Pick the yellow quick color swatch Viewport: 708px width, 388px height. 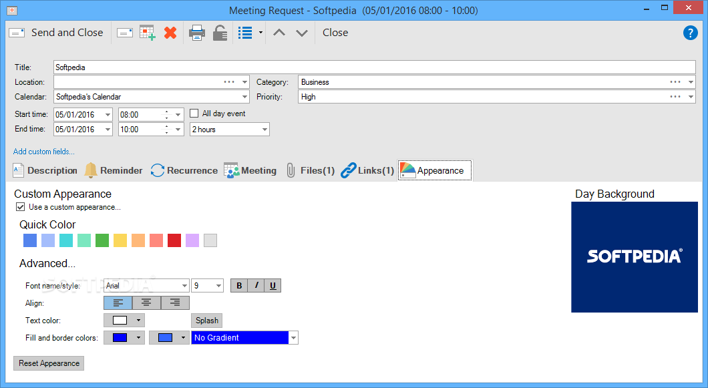pyautogui.click(x=120, y=240)
